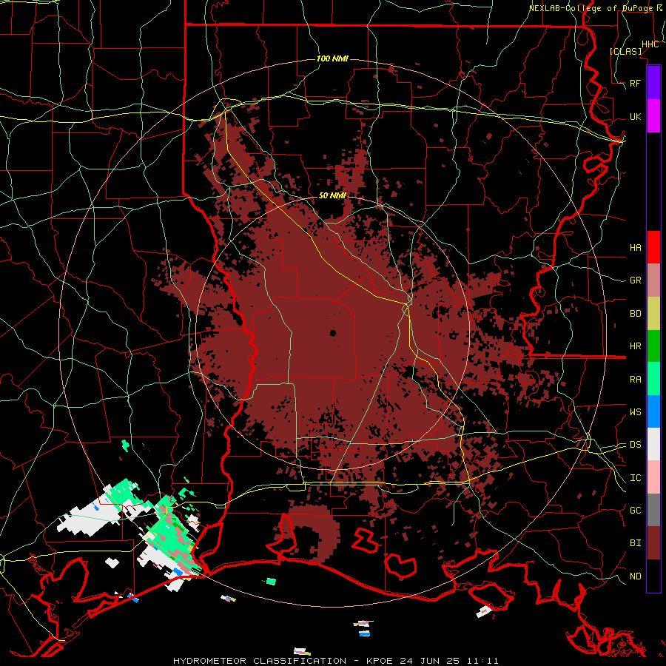Viewport: 666px width, 666px height.
Task: Pick the mint green RA legend swatch
Action: click(653, 379)
